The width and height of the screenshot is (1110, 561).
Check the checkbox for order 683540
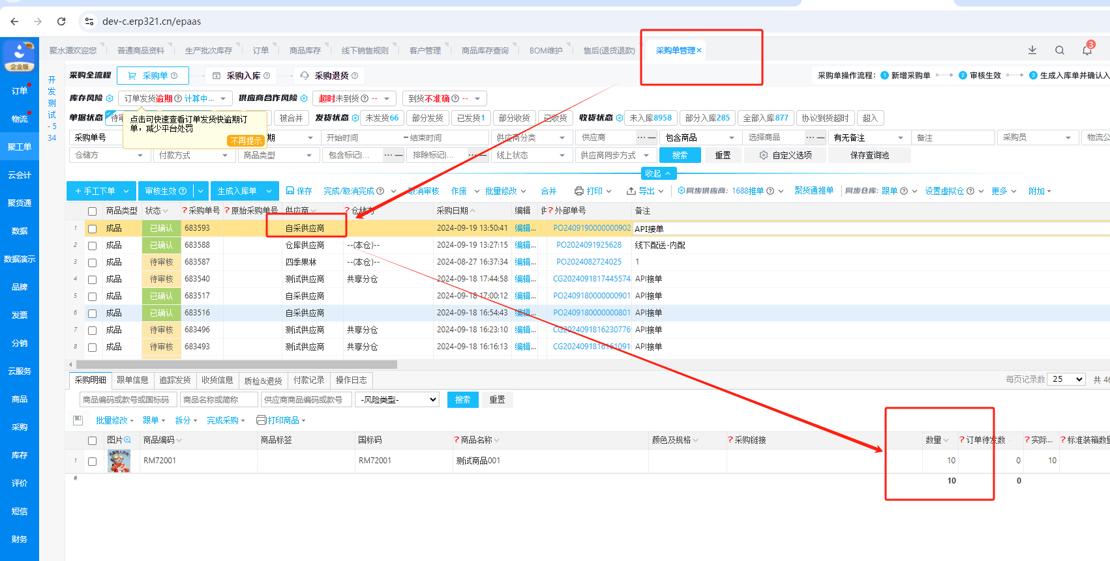pos(92,280)
